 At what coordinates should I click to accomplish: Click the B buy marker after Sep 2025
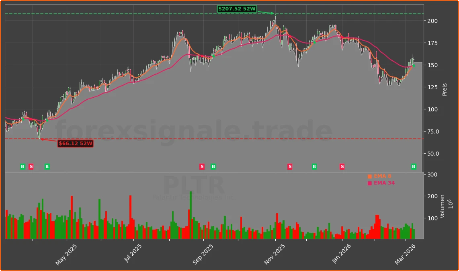click(213, 166)
